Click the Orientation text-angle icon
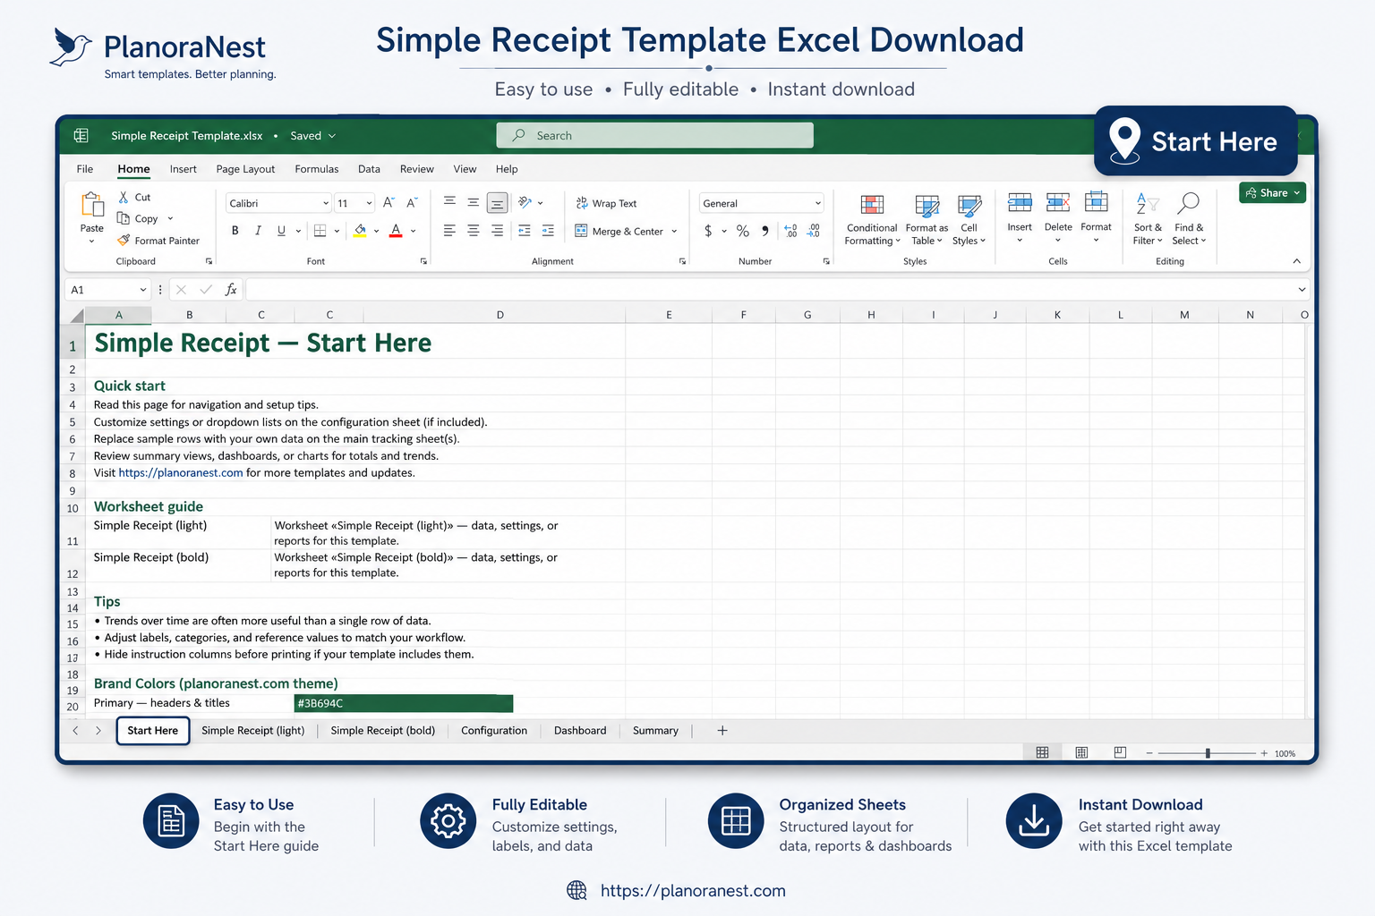The height and width of the screenshot is (916, 1375). (525, 202)
